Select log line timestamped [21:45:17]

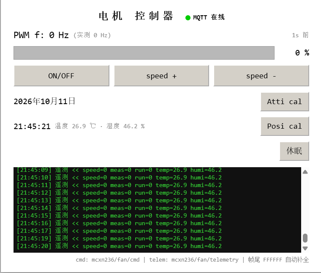tap(119, 231)
